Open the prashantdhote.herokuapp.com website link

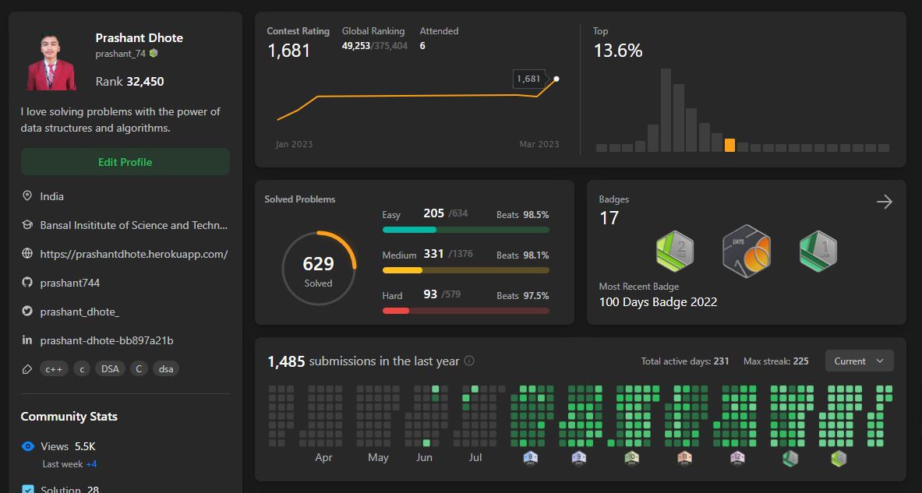133,254
